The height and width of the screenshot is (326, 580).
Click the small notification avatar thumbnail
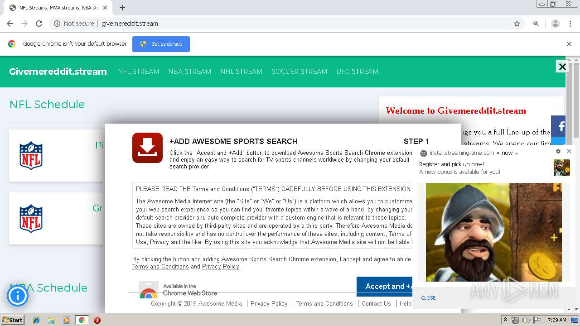562,168
